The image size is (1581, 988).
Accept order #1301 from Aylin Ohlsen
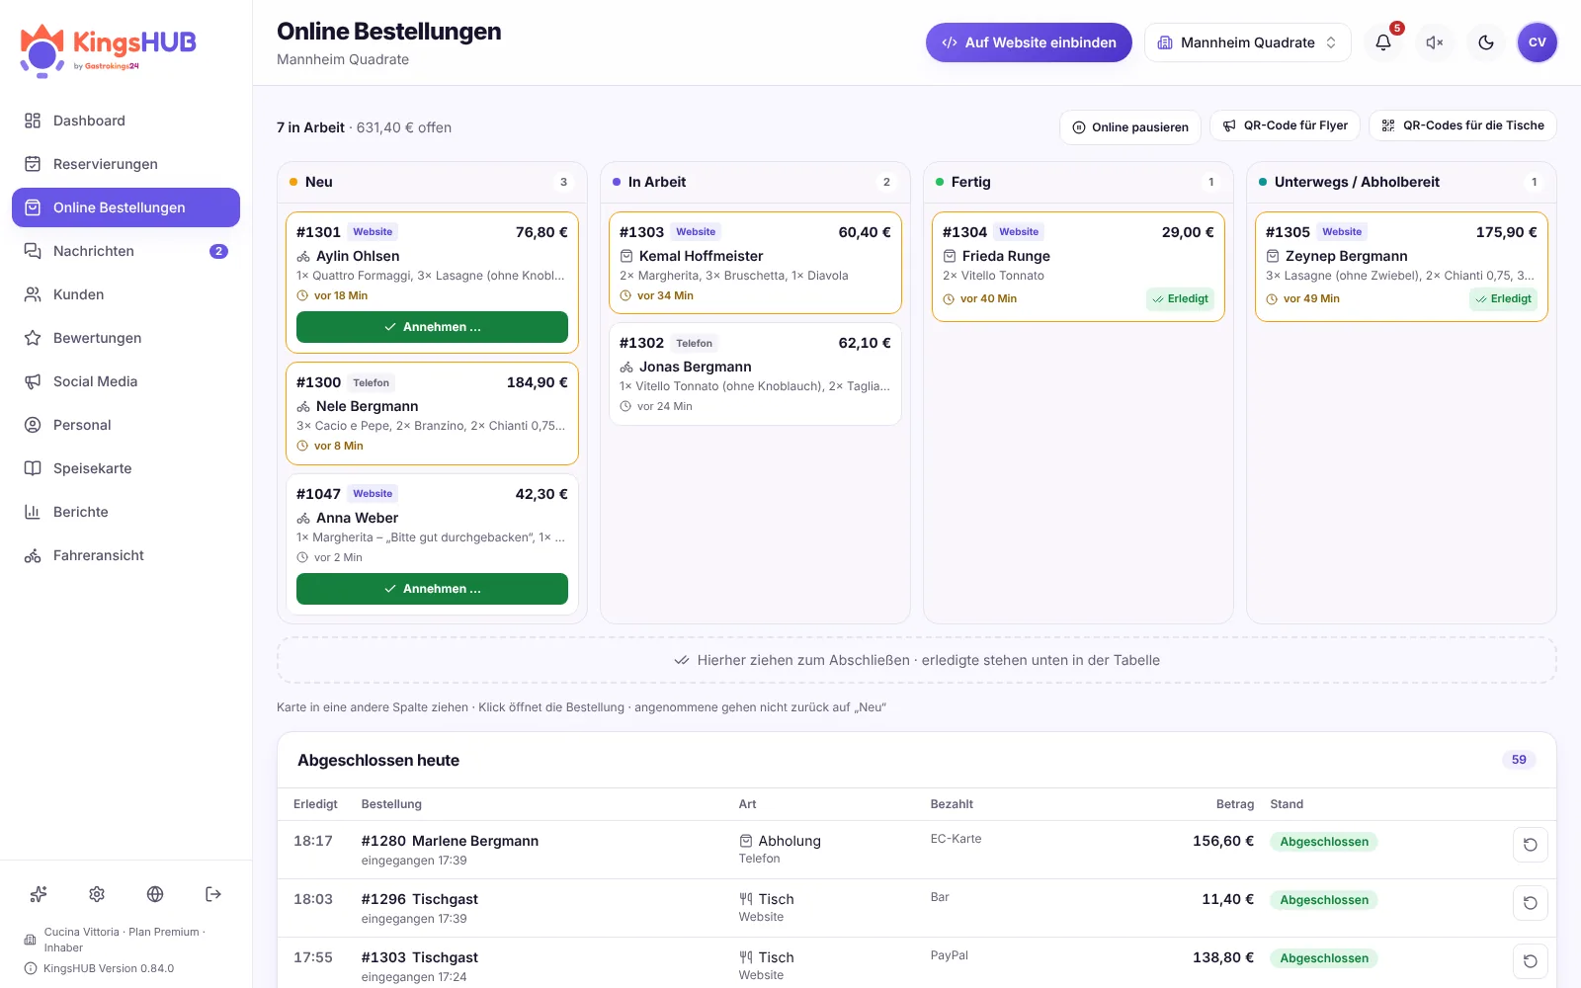pyautogui.click(x=432, y=327)
